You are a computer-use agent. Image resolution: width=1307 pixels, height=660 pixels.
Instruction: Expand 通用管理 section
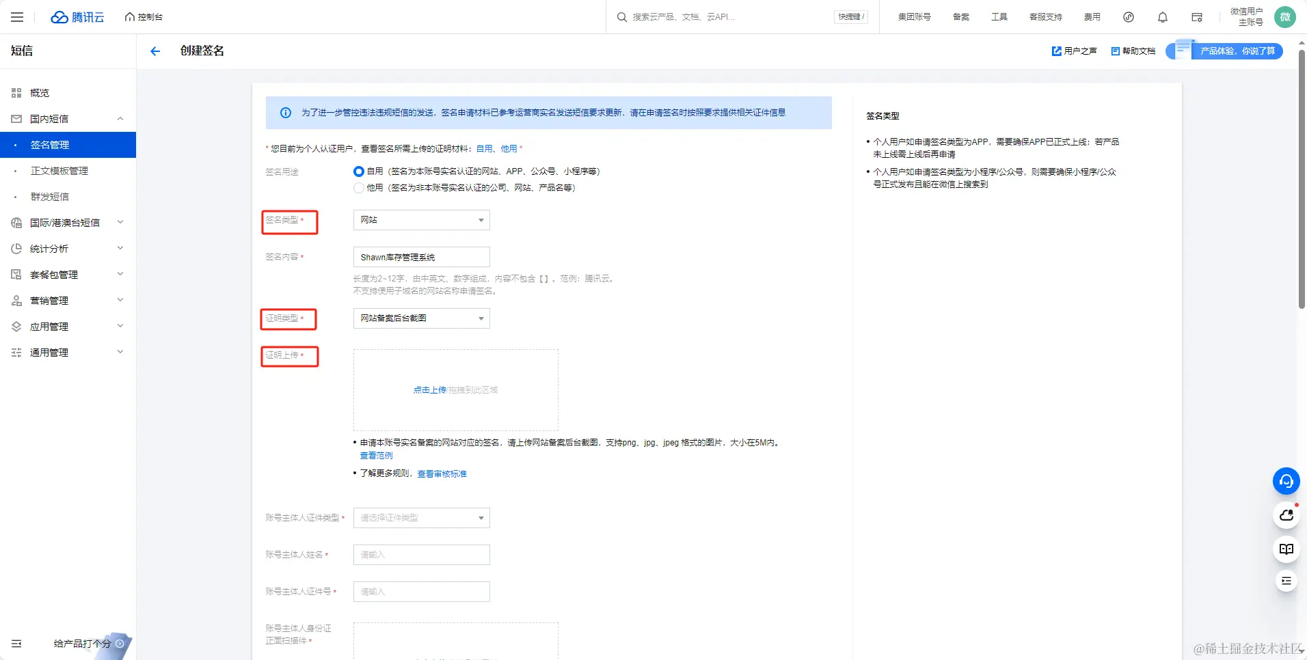click(x=68, y=353)
